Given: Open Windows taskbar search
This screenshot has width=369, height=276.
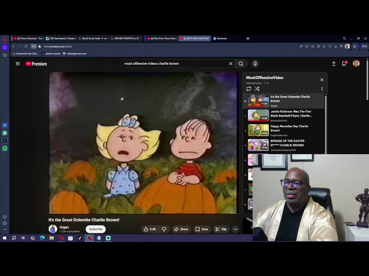Looking at the screenshot, I should [x=14, y=238].
